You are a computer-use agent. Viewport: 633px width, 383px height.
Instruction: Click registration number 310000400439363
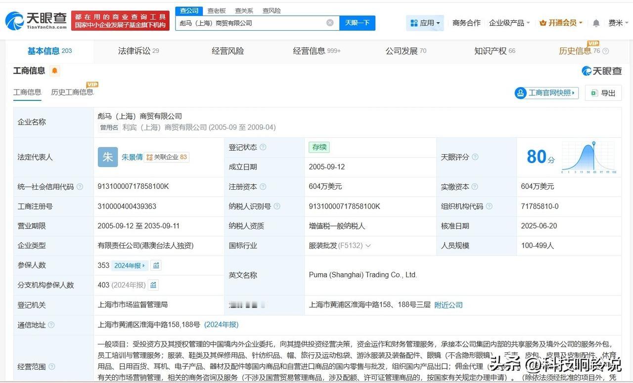coord(127,206)
